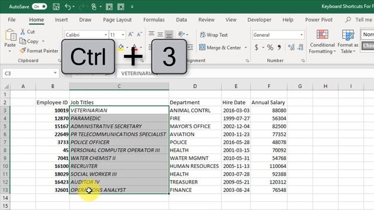
Task: Open Conditional Formatting menu
Action: point(322,41)
